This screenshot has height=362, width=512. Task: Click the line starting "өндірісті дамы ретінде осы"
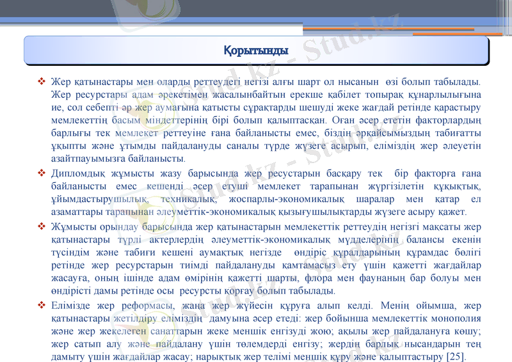193,290
